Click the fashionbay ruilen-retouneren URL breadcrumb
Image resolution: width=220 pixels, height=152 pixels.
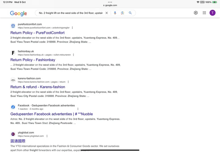44,55
